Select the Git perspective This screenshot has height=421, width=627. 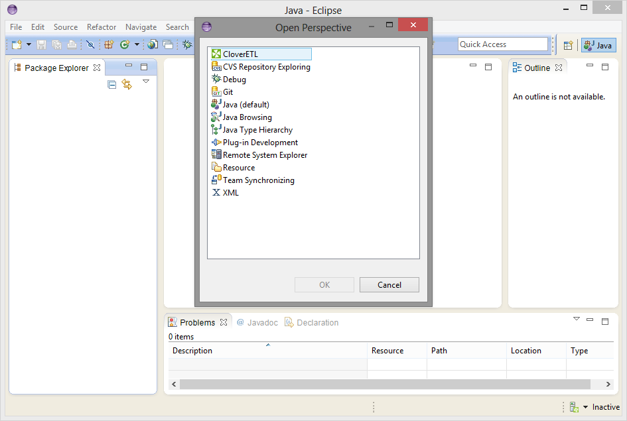(x=222, y=92)
